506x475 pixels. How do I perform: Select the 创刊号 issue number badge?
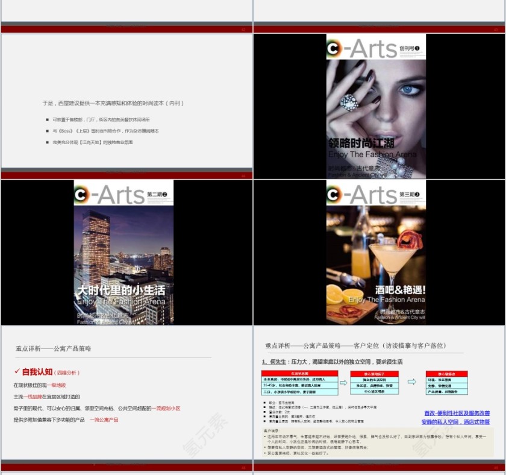coord(416,48)
